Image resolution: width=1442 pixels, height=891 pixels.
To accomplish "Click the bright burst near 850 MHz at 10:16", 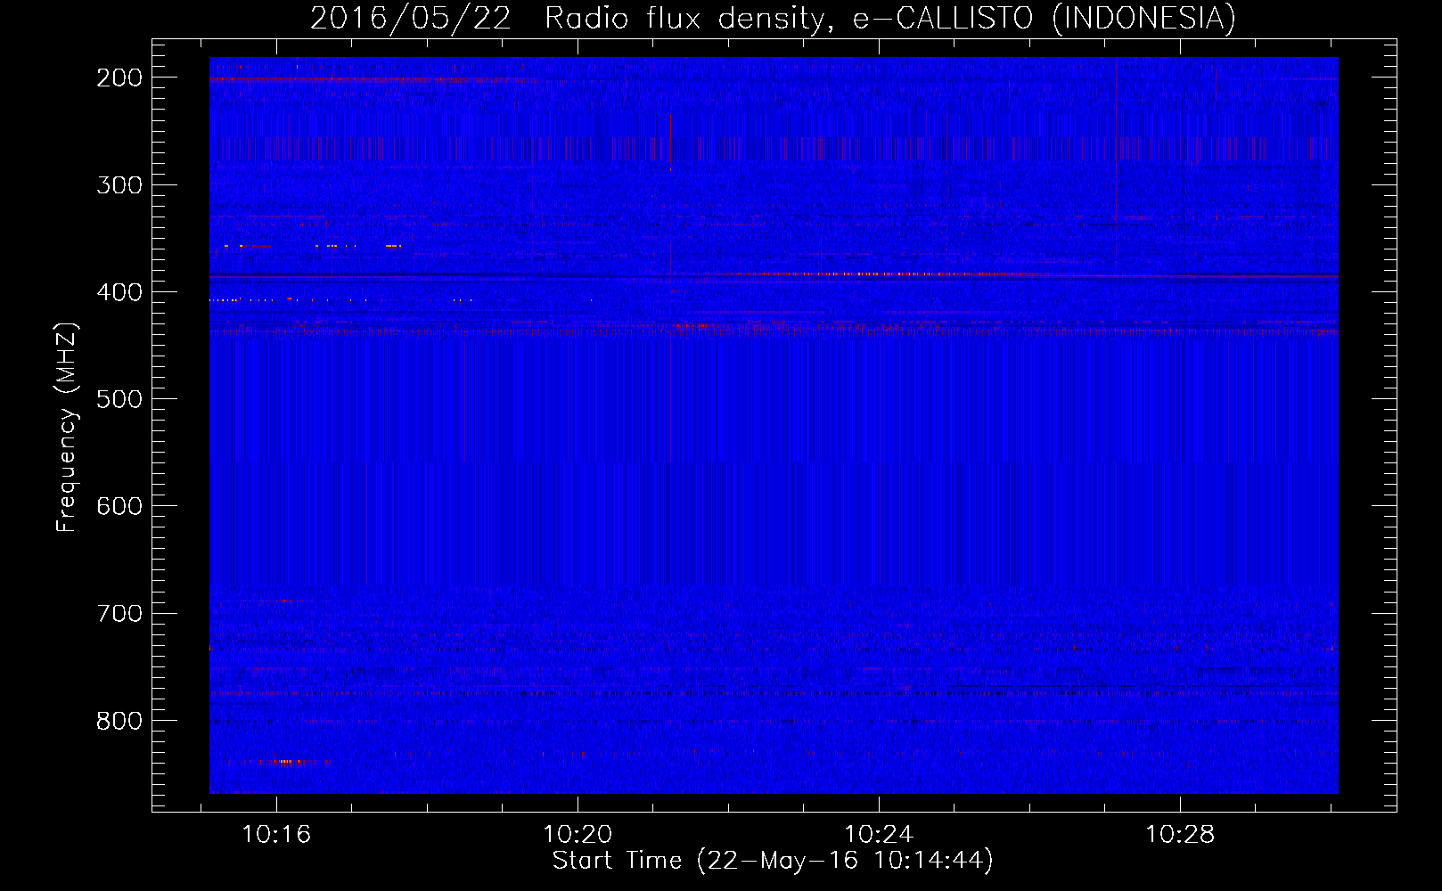I will click(285, 762).
